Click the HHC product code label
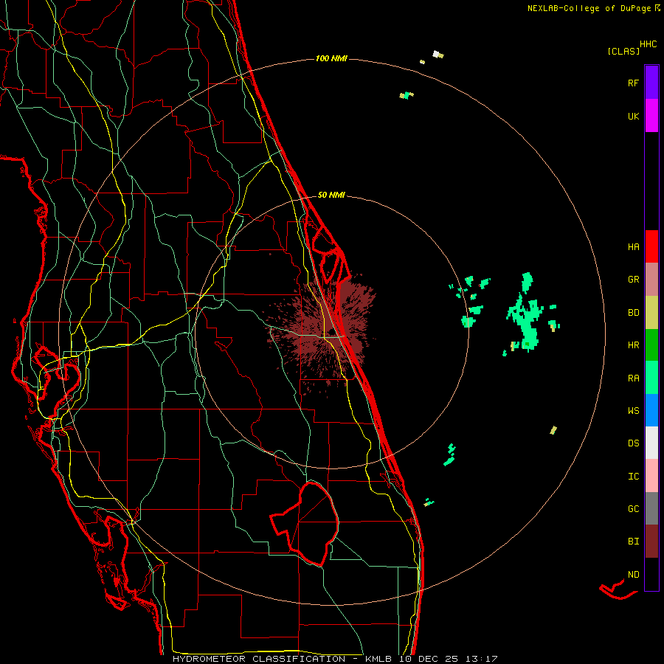This screenshot has width=664, height=664. (x=649, y=44)
